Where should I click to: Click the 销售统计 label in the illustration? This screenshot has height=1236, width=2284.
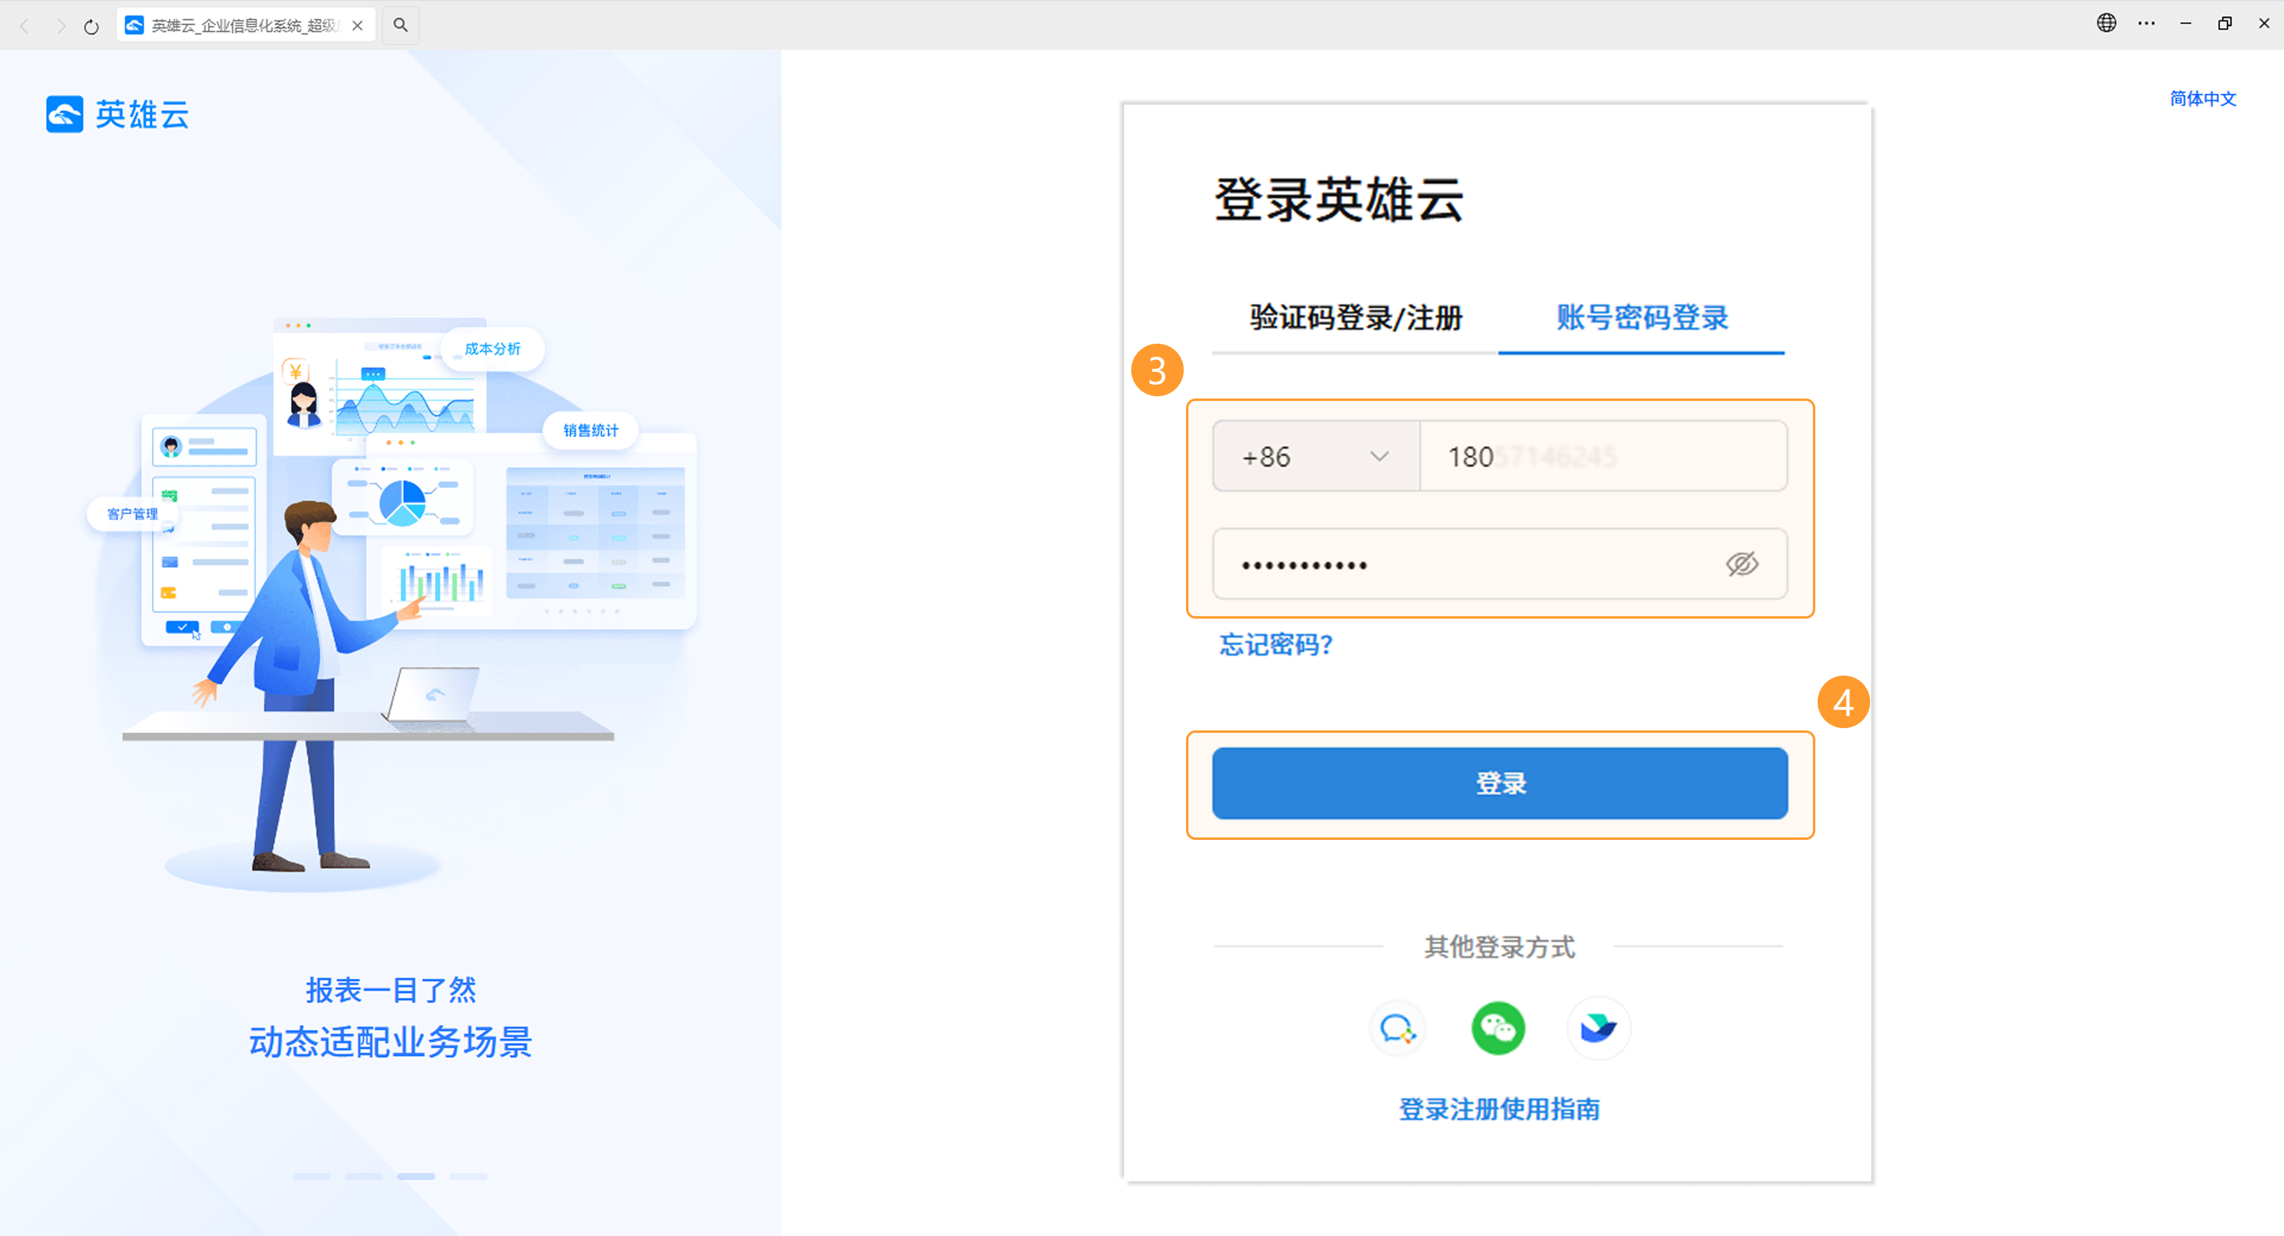pos(591,430)
